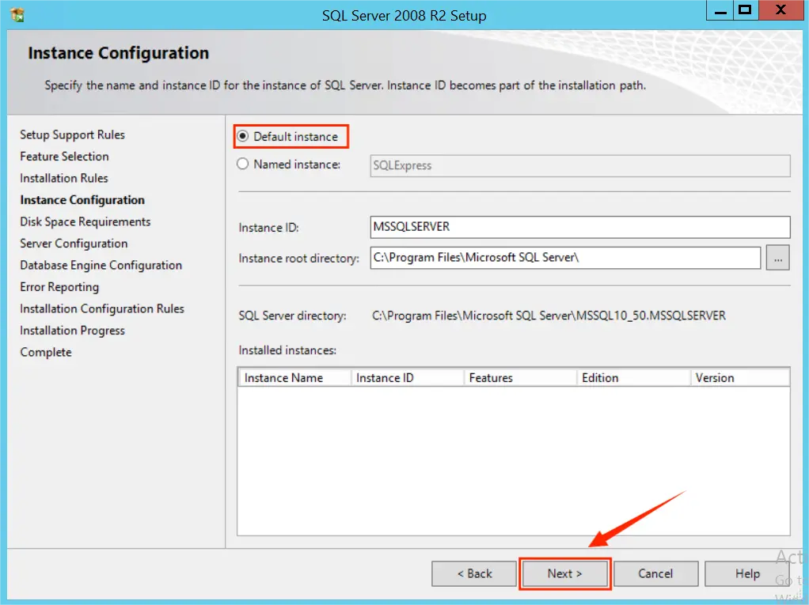Screen dimensions: 809x605
Task: Click the Back button
Action: 473,573
